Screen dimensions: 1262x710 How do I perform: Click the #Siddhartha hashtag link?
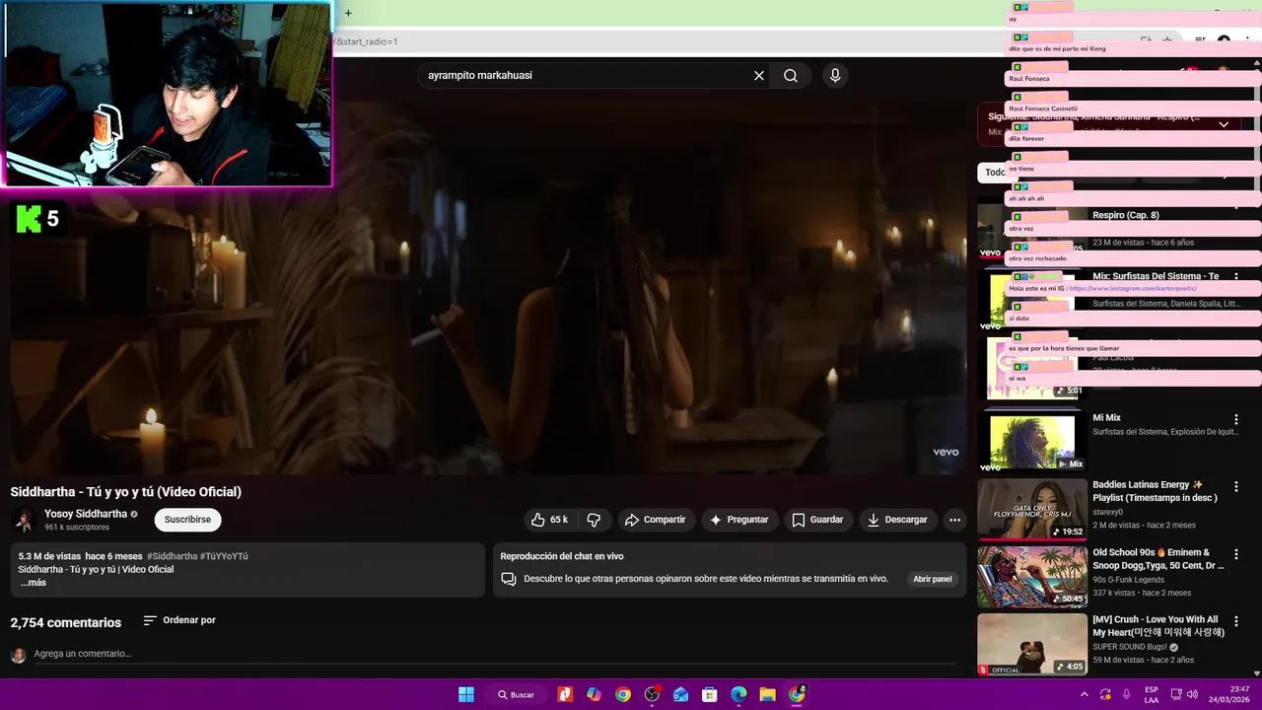172,556
